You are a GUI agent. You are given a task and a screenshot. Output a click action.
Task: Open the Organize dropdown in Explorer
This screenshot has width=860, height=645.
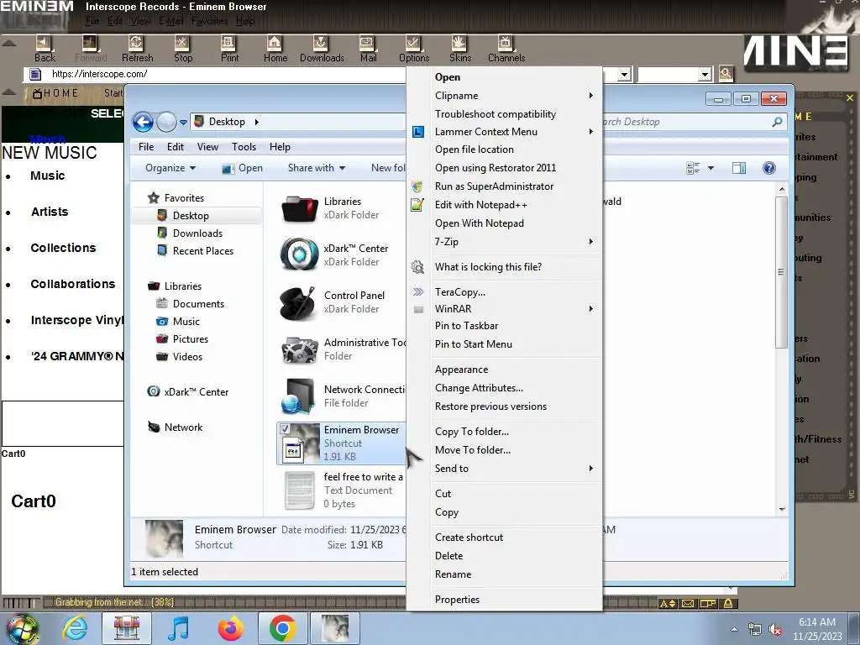click(x=170, y=168)
